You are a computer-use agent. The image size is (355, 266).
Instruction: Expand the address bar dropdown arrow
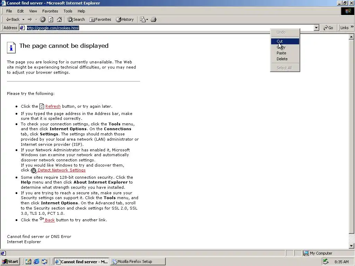[x=317, y=28]
